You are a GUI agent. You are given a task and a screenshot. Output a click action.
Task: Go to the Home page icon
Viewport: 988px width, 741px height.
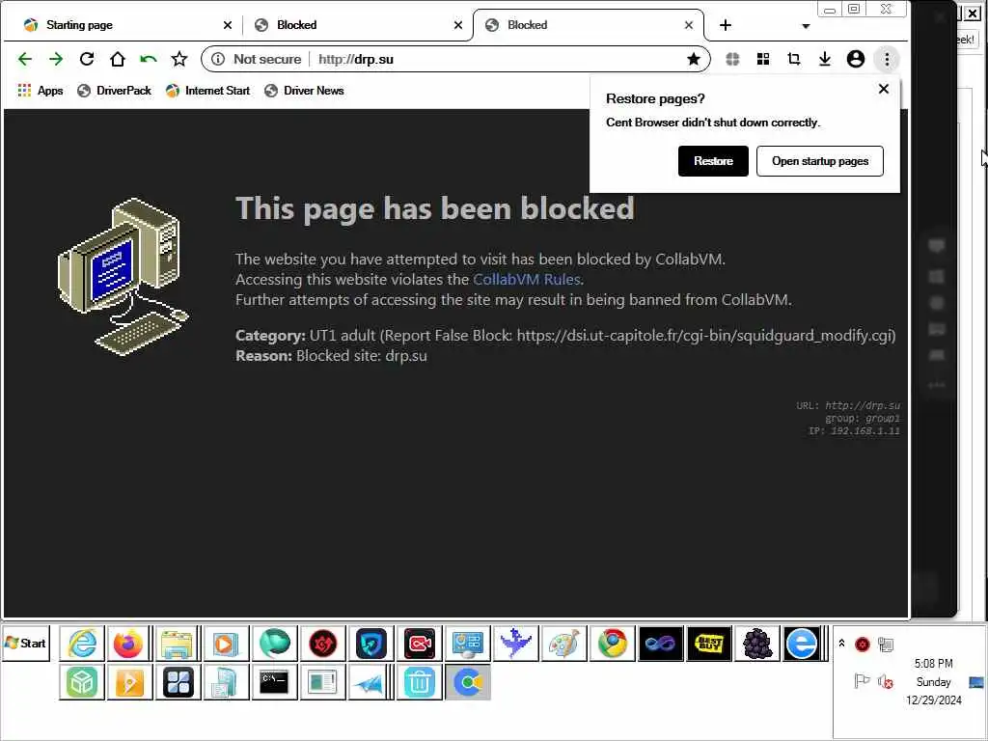(x=118, y=59)
